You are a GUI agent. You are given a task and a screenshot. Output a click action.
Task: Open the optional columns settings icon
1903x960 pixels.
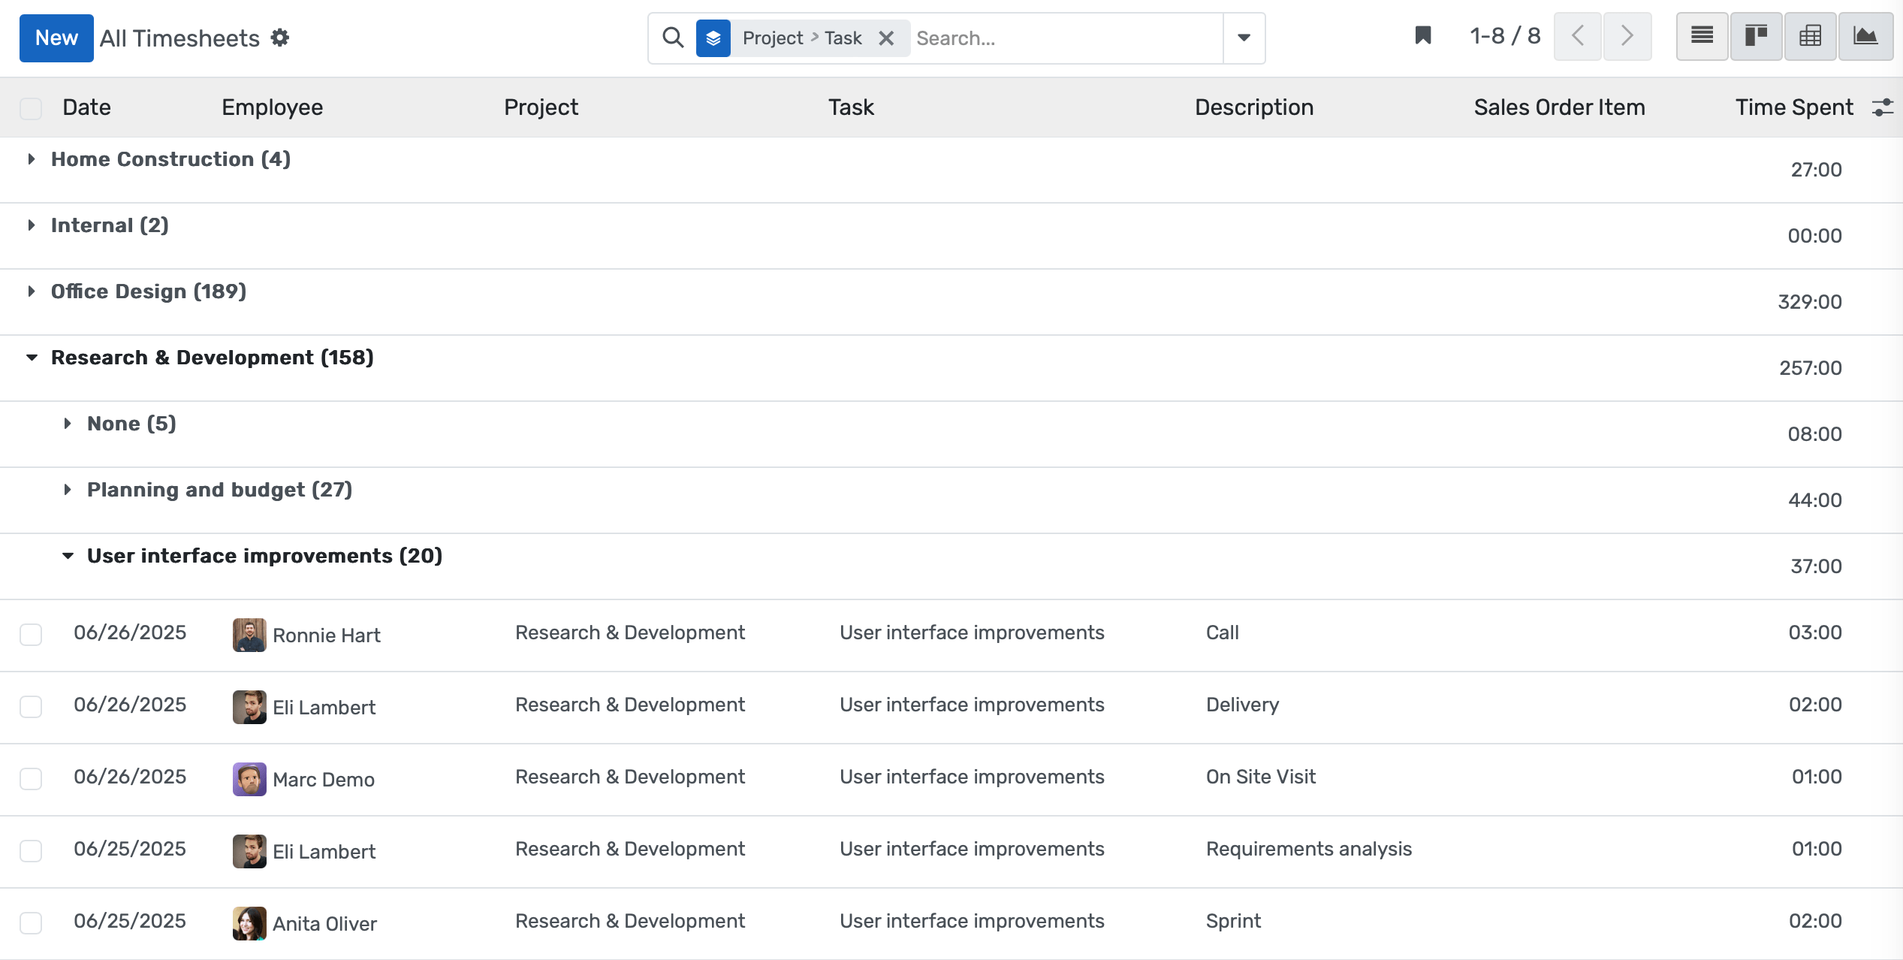1883,107
